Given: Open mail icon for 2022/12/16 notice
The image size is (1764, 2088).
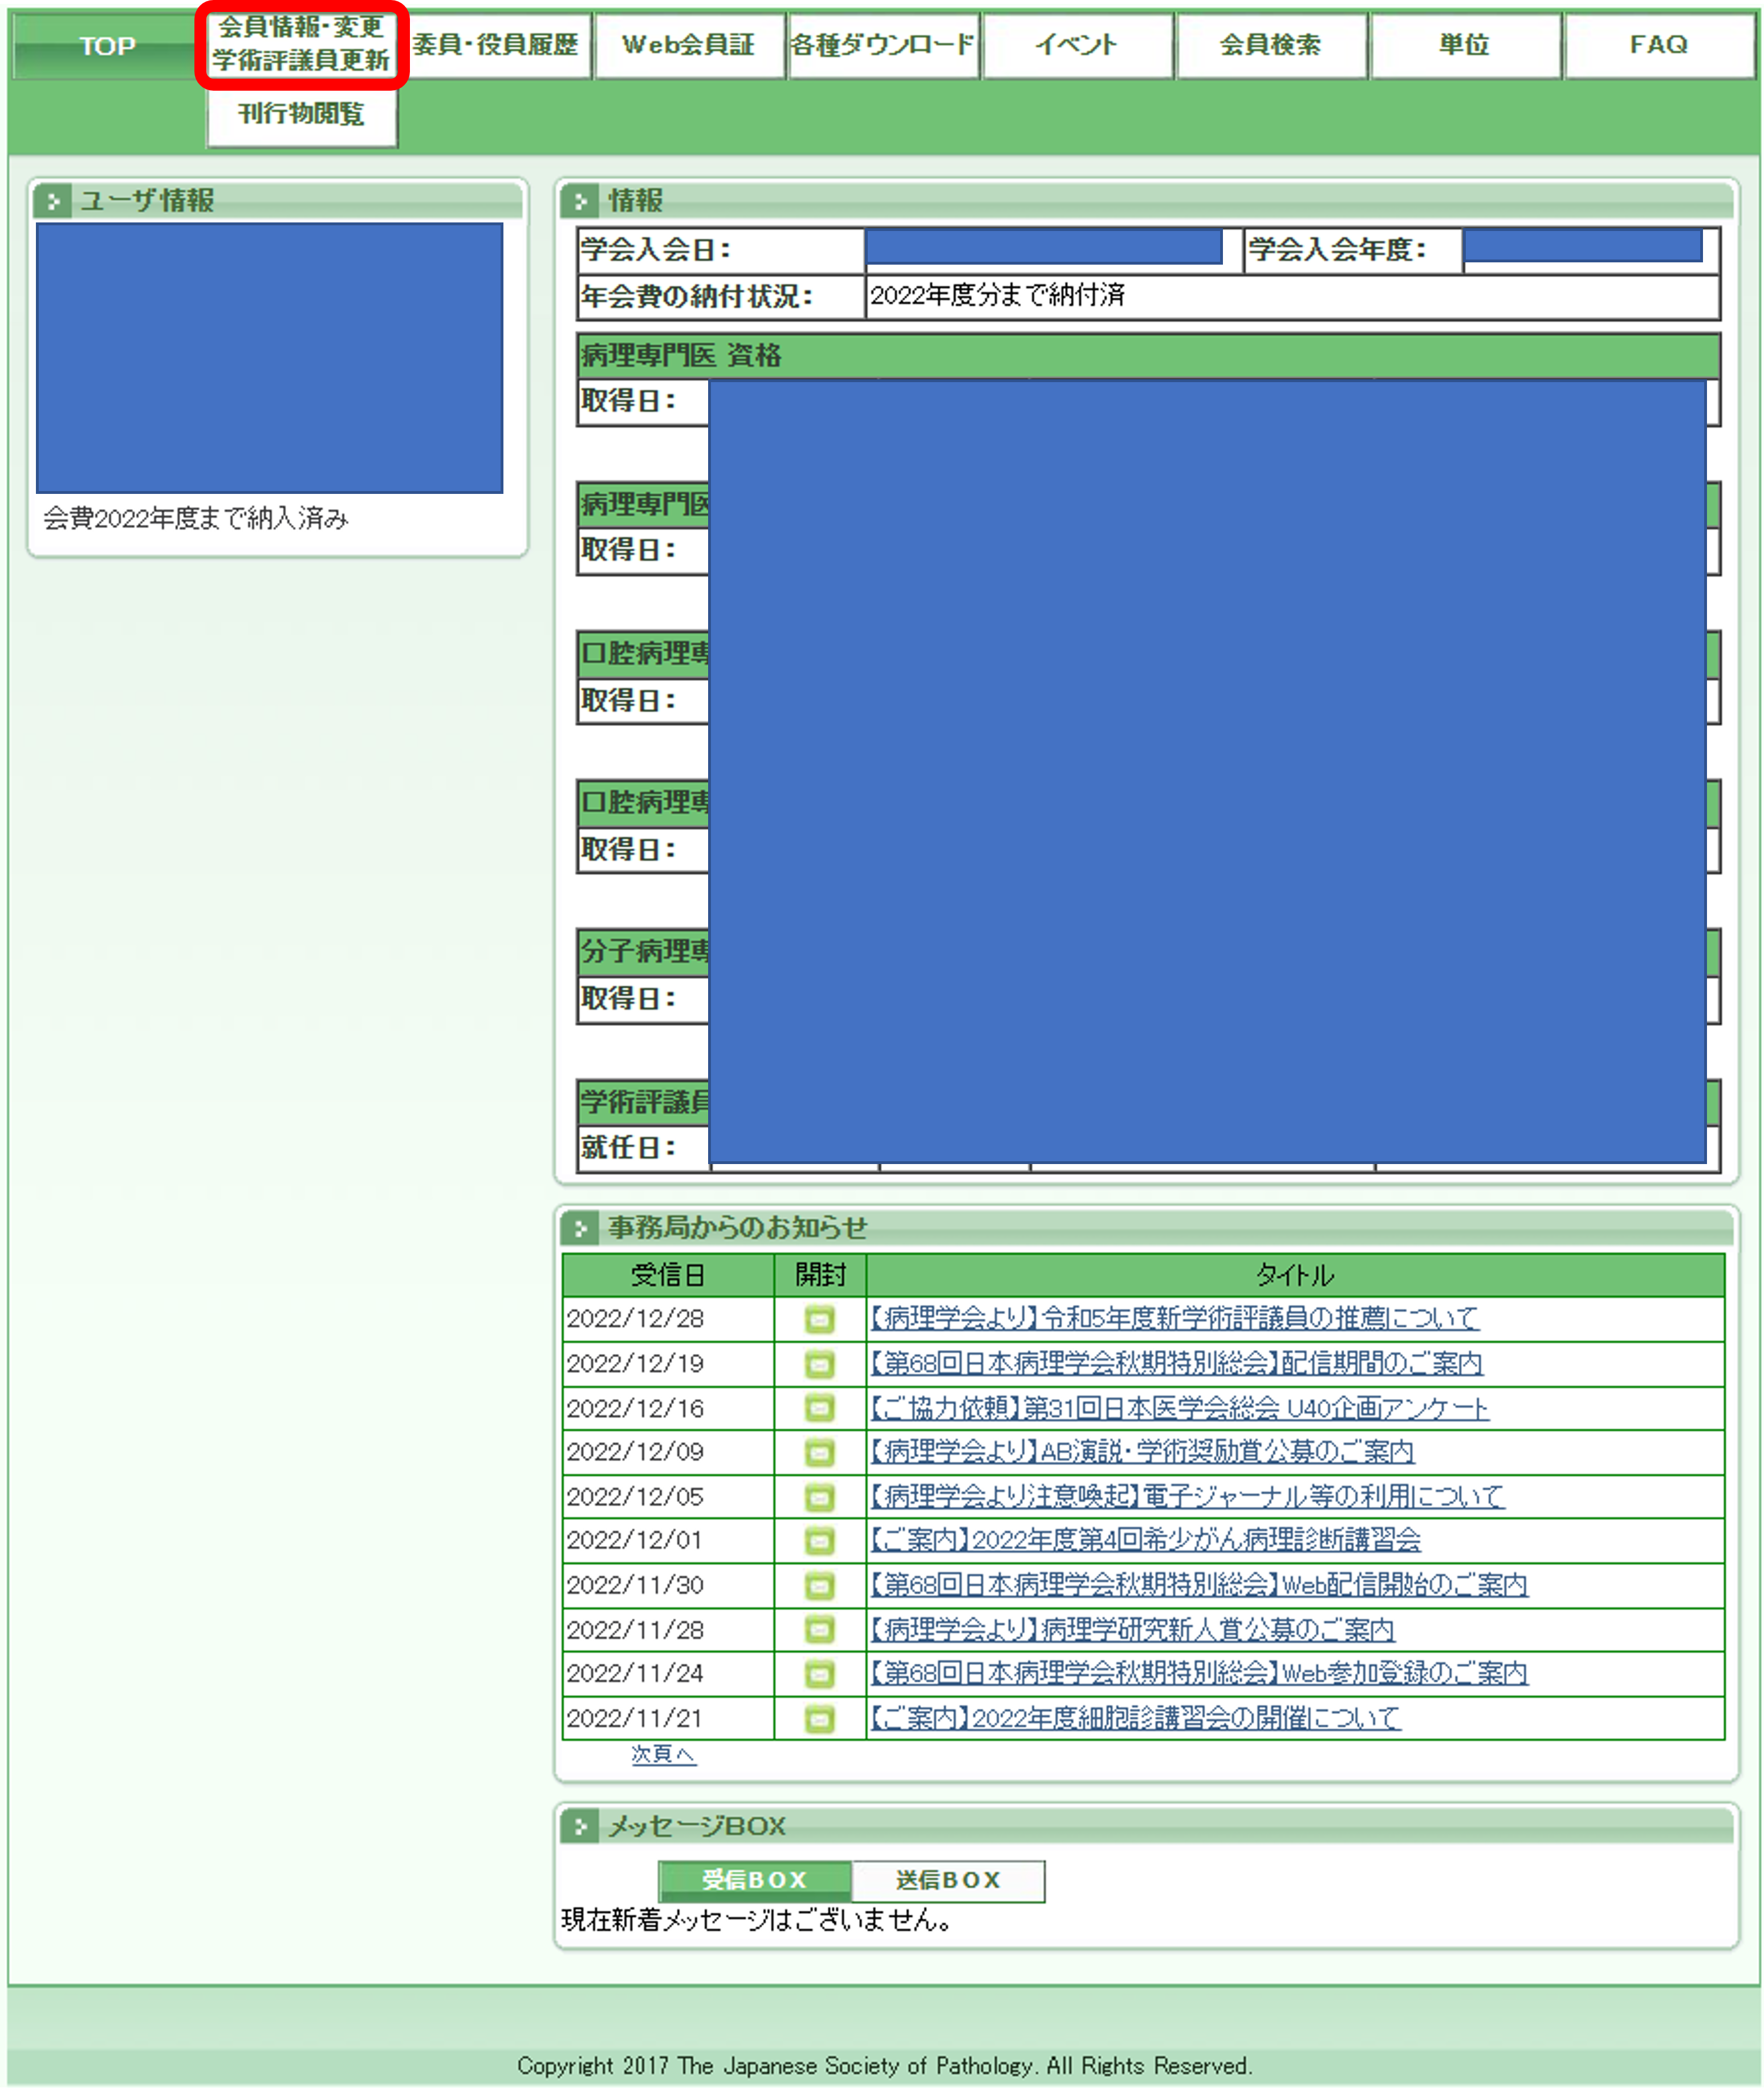Looking at the screenshot, I should pos(819,1409).
